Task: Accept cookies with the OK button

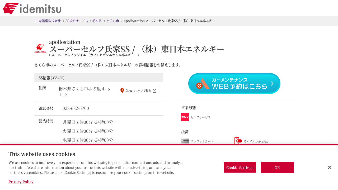Action: (x=277, y=168)
